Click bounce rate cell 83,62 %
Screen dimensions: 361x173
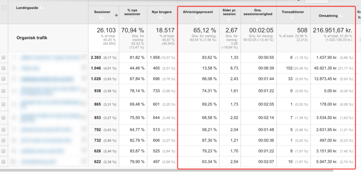point(210,58)
